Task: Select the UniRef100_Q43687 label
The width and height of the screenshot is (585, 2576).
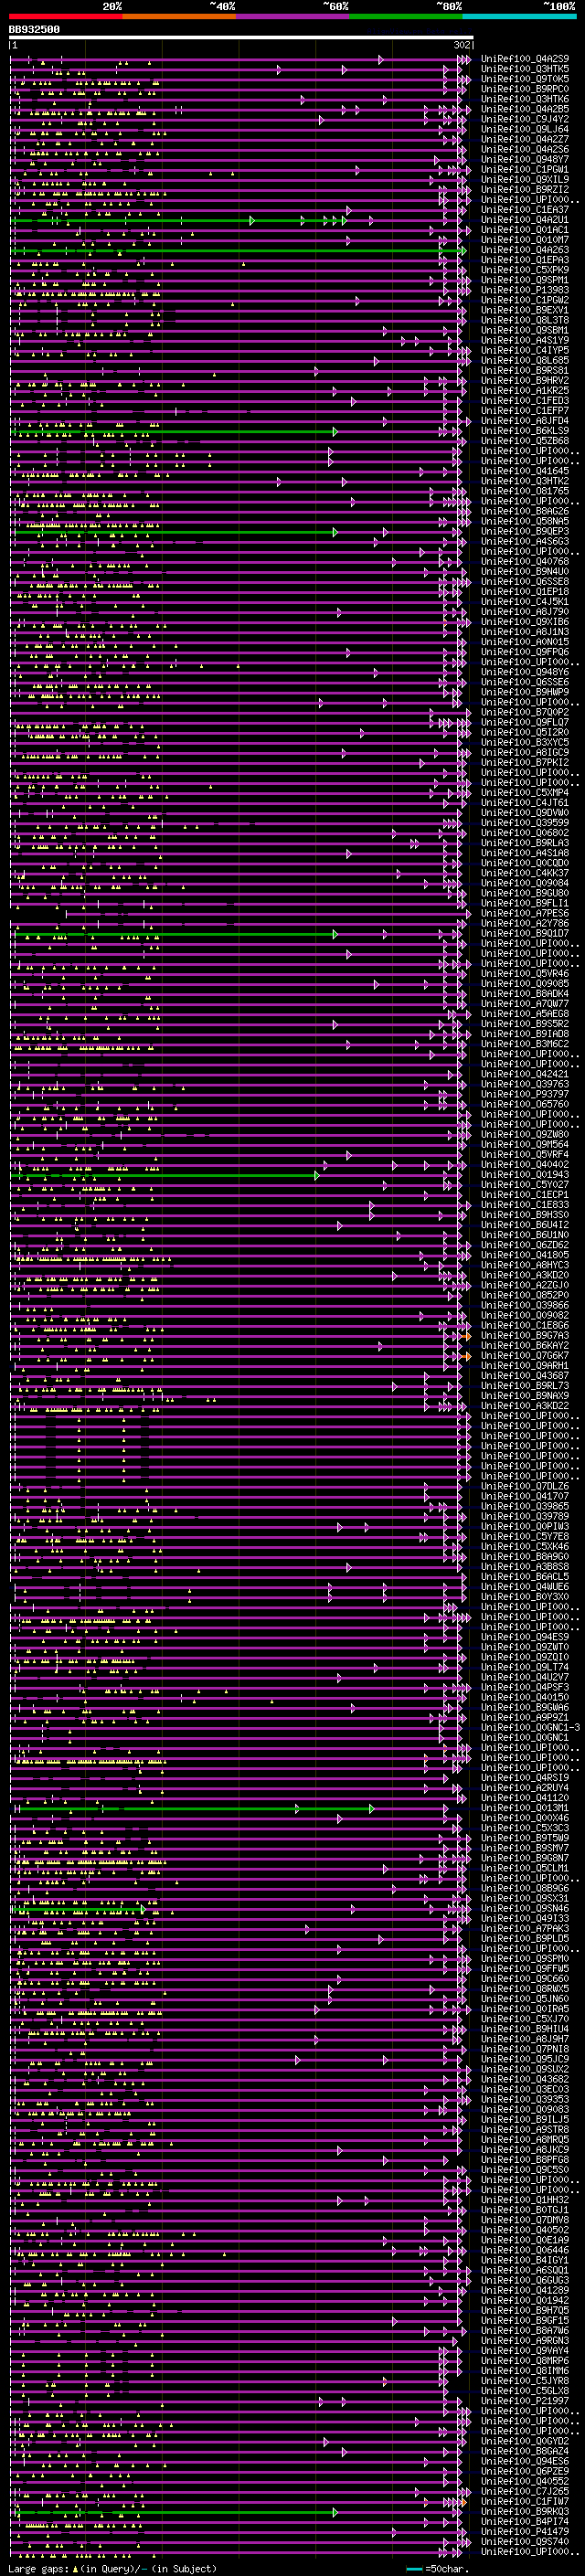Action: pos(525,1375)
